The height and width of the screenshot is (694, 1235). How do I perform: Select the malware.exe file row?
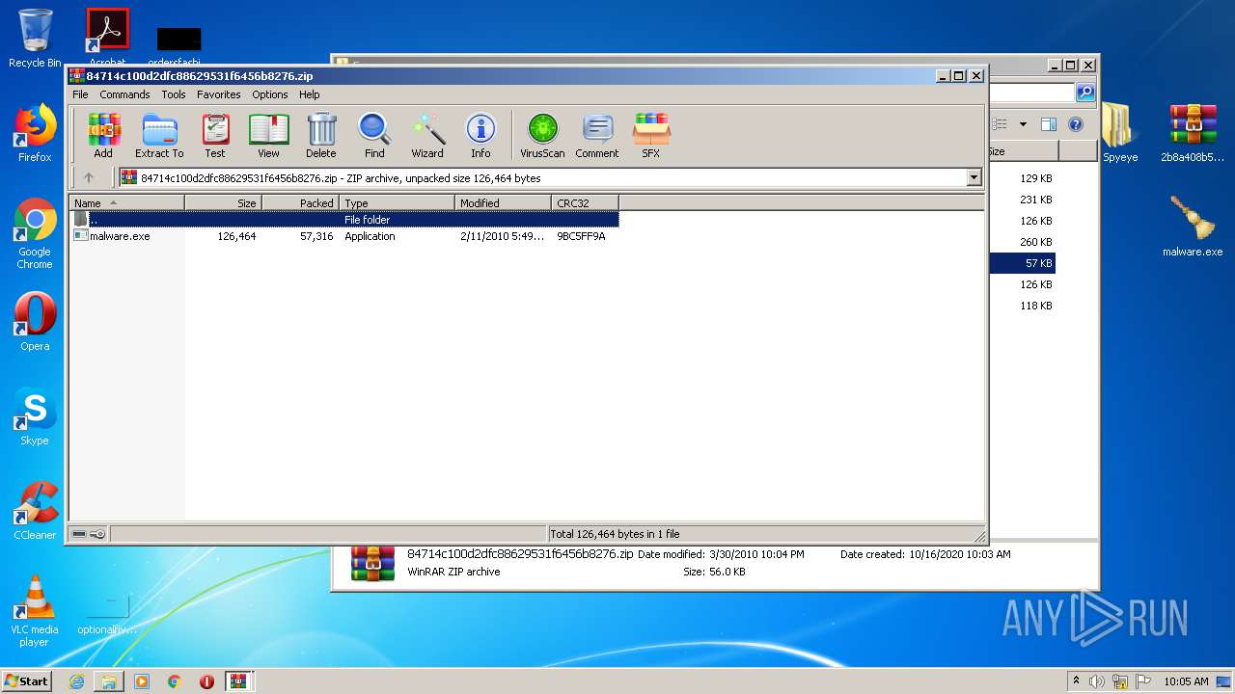pyautogui.click(x=344, y=236)
